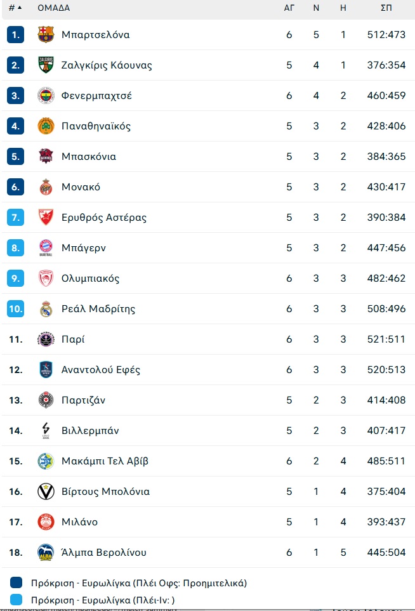Open the Ερυθρός Αστέρας team link
Image resolution: width=415 pixels, height=611 pixels.
(104, 218)
